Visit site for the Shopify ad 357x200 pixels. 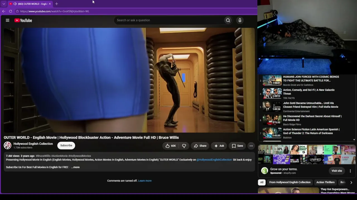(337, 171)
